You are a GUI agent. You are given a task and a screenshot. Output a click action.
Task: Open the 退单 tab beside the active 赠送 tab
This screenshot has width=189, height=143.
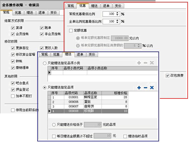80,55
